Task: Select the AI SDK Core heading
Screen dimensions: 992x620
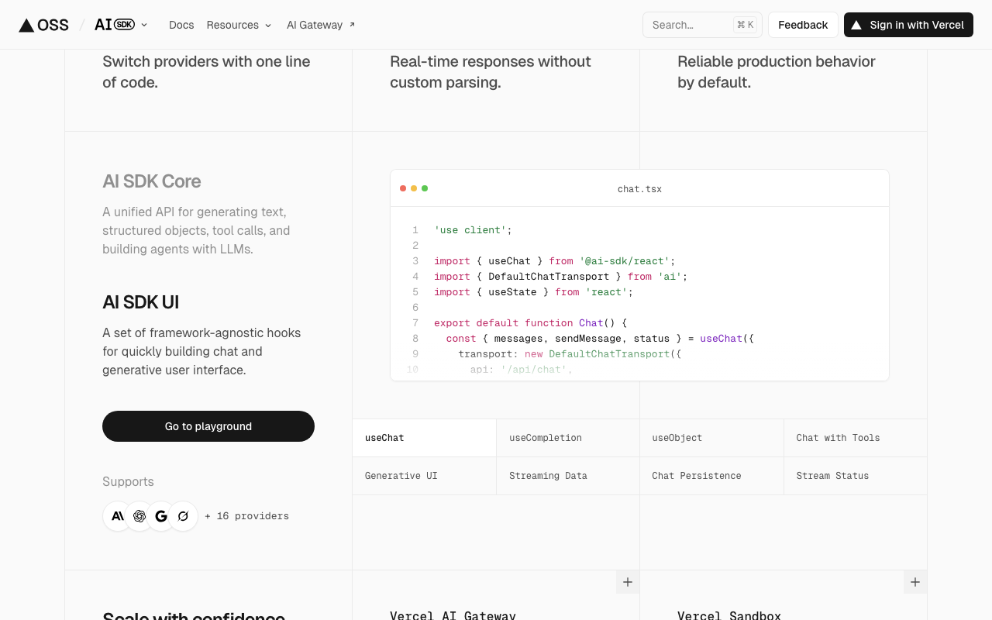Action: click(152, 181)
